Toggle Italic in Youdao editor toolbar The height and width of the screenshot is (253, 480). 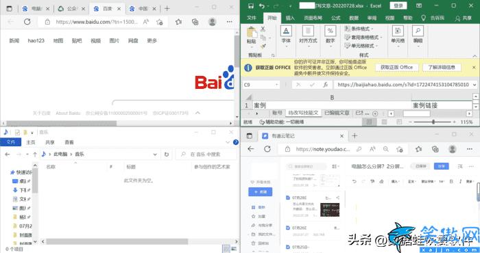click(x=460, y=181)
